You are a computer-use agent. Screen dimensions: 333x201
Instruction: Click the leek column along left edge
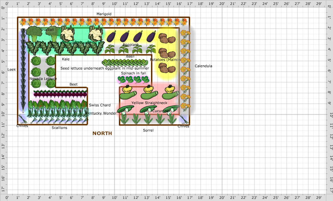tap(23, 71)
